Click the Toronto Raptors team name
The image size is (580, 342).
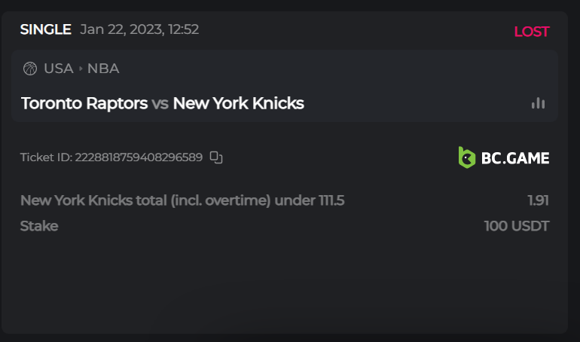84,103
